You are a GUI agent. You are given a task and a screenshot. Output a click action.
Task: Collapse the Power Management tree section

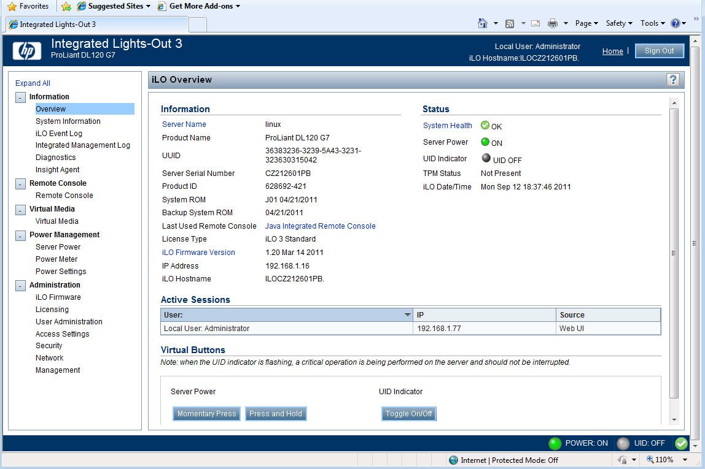pos(20,235)
